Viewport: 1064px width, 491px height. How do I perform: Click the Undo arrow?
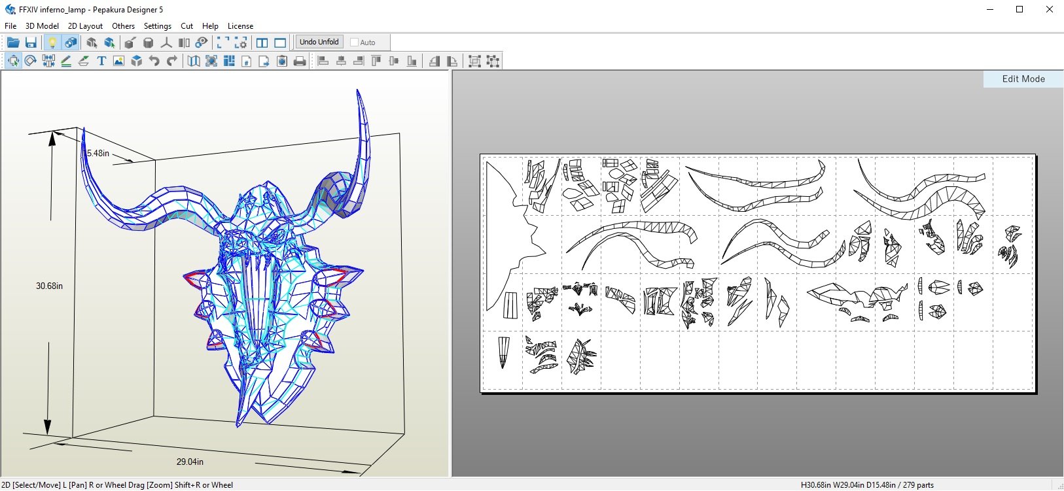[154, 61]
